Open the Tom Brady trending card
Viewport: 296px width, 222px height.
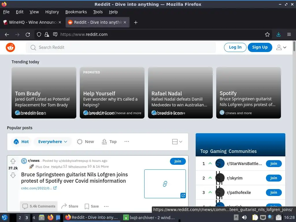44,93
